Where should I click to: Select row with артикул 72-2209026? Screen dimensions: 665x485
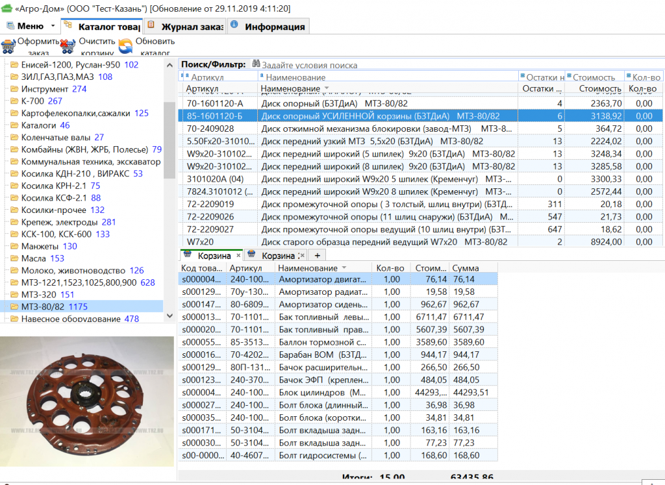point(420,217)
